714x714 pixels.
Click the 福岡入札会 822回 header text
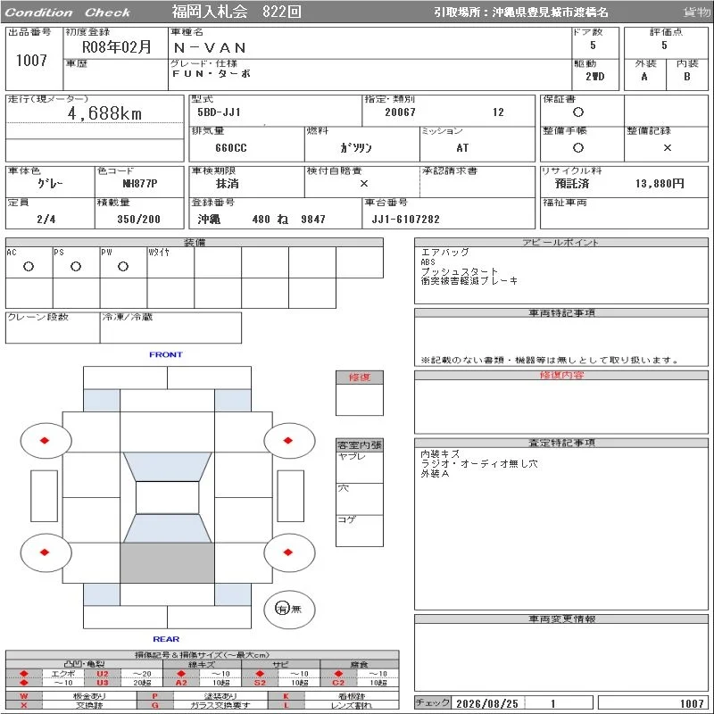(x=237, y=12)
